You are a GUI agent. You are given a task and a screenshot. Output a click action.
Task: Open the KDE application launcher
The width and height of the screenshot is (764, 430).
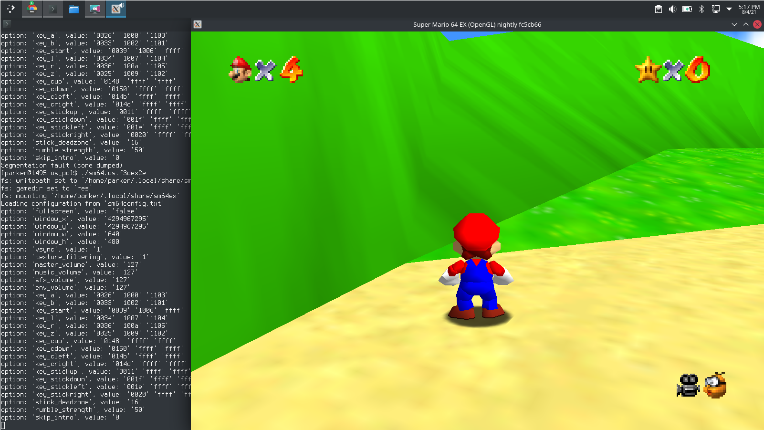tap(10, 9)
